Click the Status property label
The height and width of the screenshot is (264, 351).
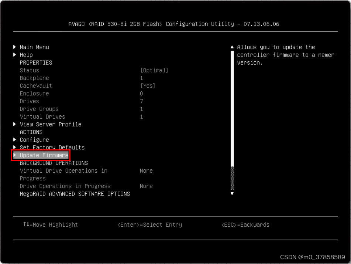click(29, 70)
